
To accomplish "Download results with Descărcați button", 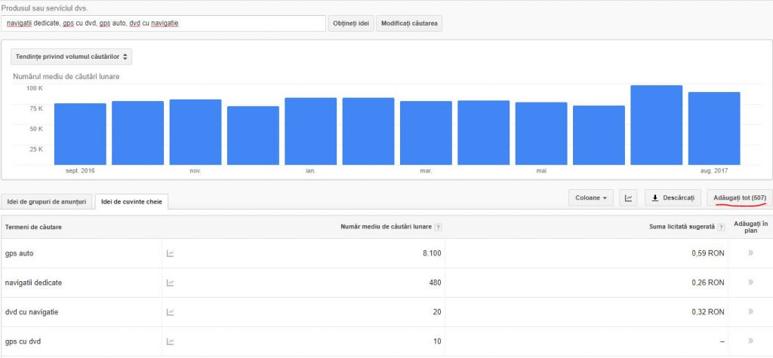I will point(673,198).
